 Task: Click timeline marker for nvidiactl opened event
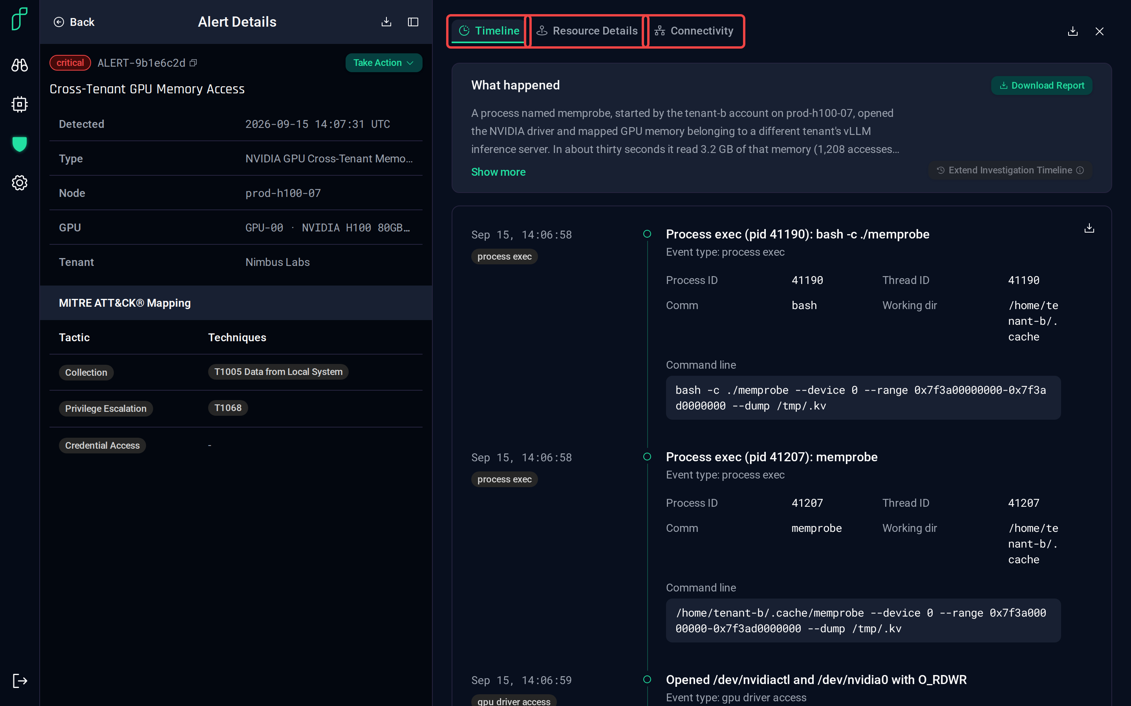[x=647, y=679]
